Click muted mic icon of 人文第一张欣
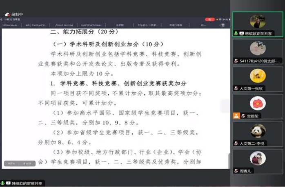This screenshot has width=285, height=187. 236,88
